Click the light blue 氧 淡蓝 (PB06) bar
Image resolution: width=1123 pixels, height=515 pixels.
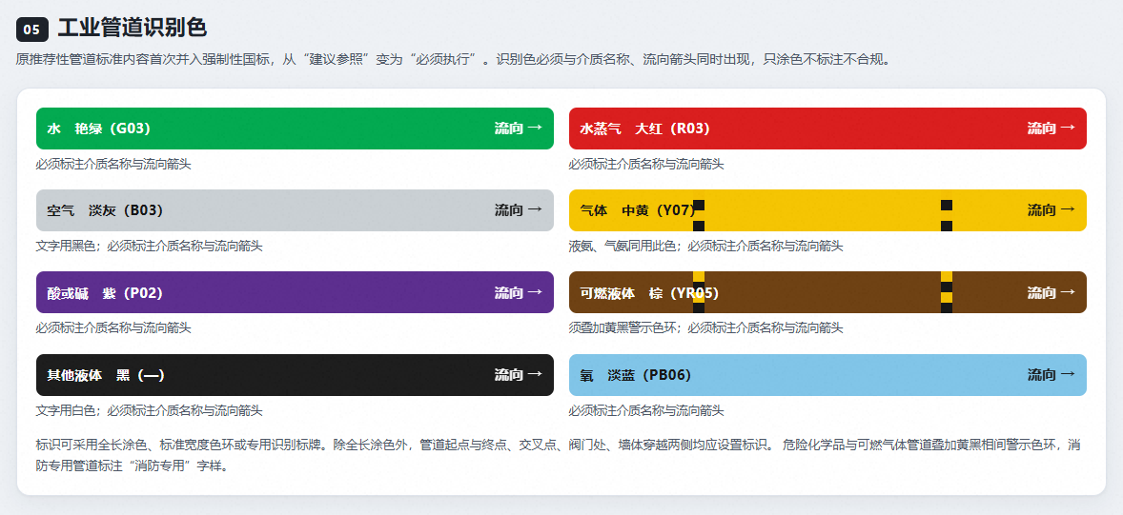click(x=827, y=375)
